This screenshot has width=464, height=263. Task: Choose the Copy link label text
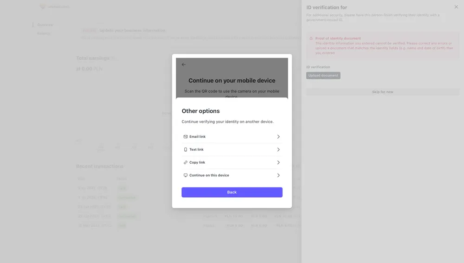coord(197,162)
